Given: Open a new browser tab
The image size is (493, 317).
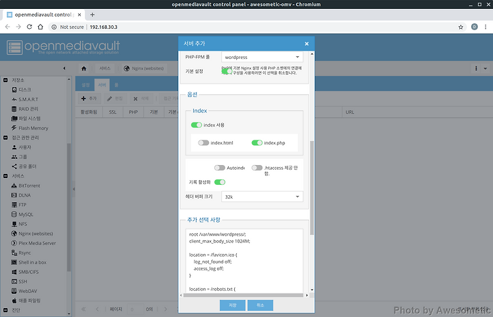Looking at the screenshot, I should (92, 15).
